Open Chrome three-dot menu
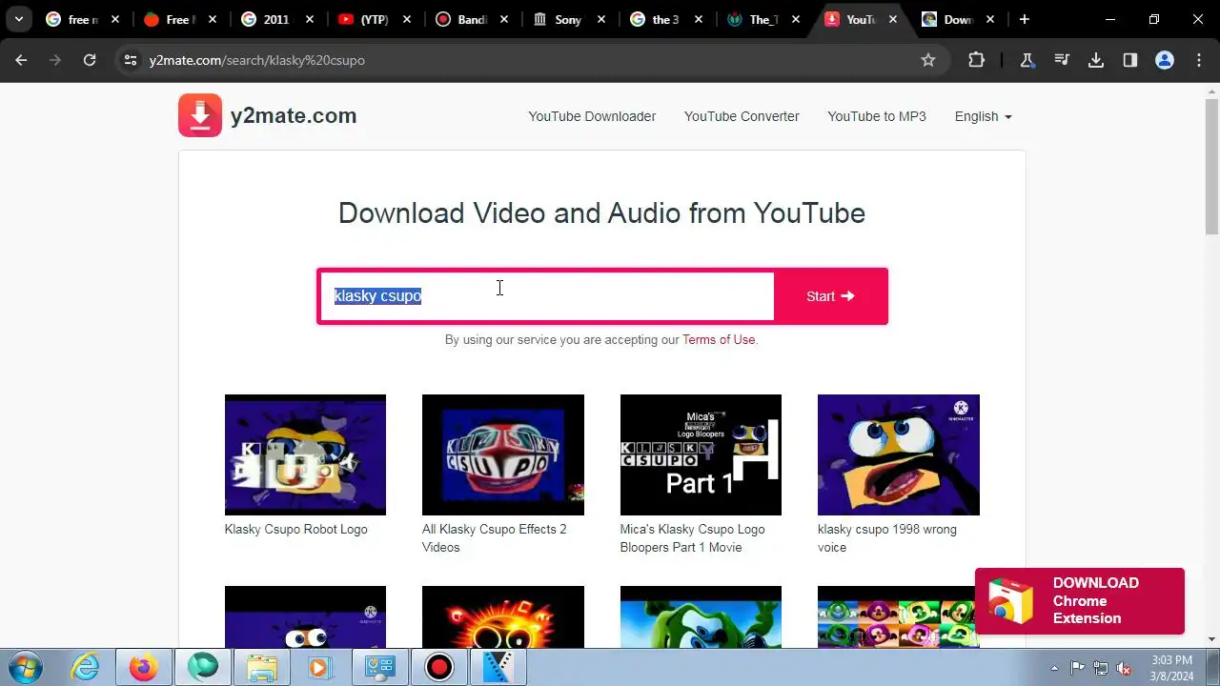Screen dimensions: 1220x686 [x=1199, y=60]
